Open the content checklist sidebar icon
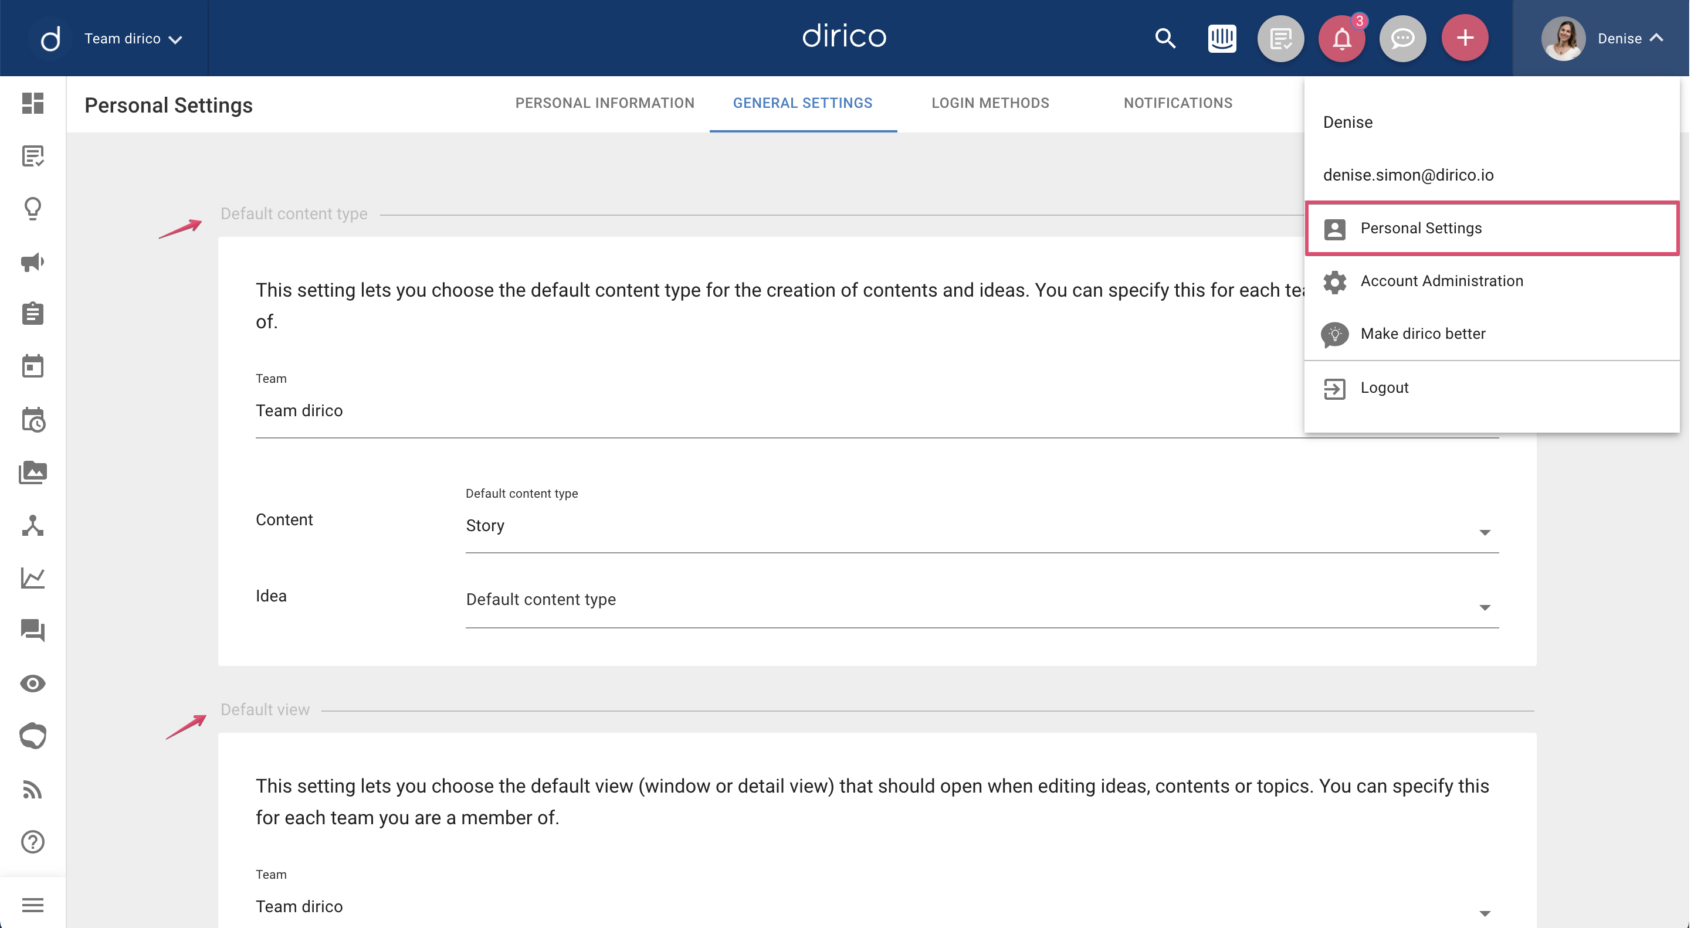The image size is (1691, 928). click(32, 156)
